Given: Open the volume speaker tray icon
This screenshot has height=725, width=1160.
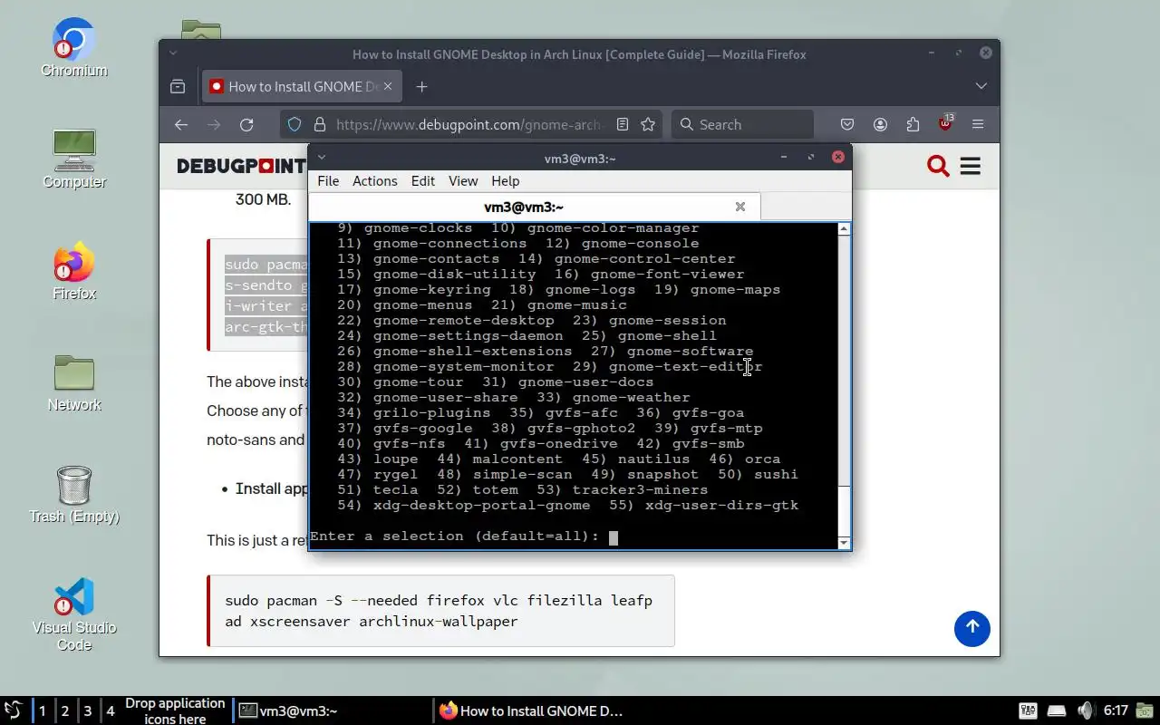Looking at the screenshot, I should [1086, 710].
